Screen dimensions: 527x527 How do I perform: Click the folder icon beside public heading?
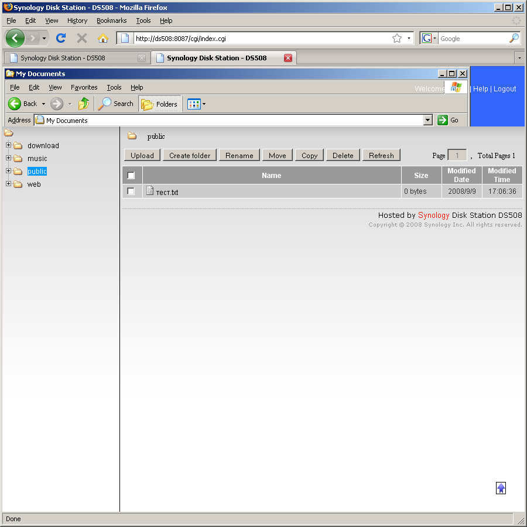coord(132,136)
